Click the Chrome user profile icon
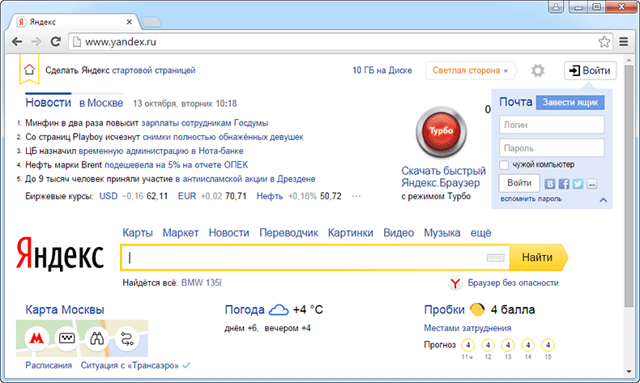This screenshot has width=640, height=383. [x=556, y=7]
